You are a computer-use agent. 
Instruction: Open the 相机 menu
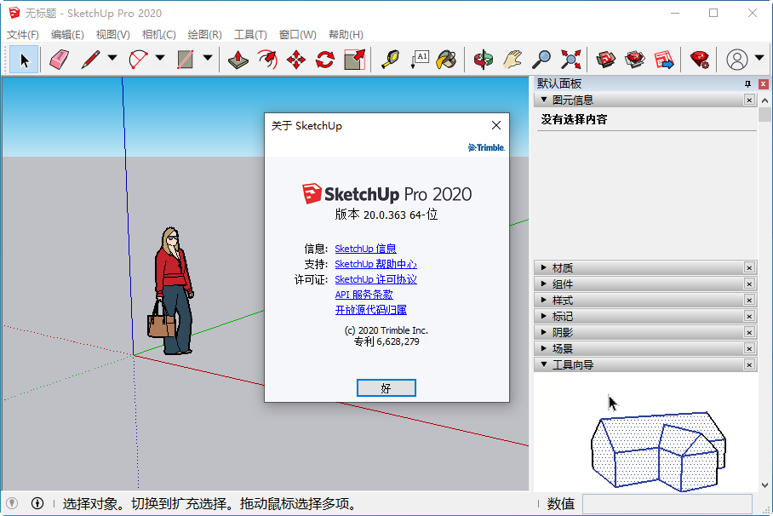[157, 34]
